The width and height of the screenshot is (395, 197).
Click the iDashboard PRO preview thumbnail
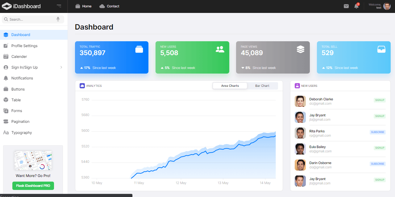tap(33, 160)
